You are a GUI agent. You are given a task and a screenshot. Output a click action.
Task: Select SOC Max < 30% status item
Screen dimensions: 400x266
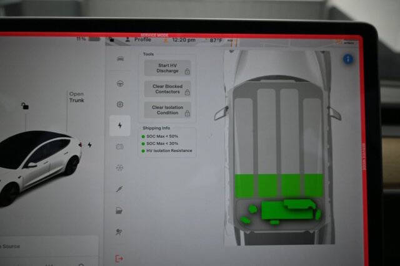pos(160,144)
